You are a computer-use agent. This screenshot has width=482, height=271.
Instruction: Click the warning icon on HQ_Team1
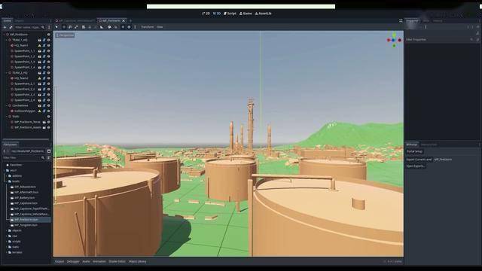click(39, 45)
